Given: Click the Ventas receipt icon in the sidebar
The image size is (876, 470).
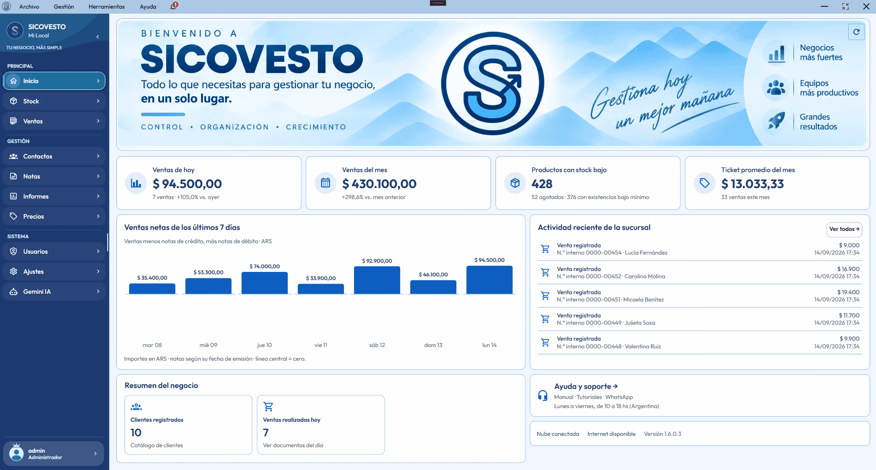Looking at the screenshot, I should pyautogui.click(x=14, y=121).
